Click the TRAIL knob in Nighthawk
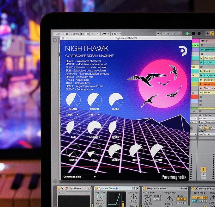Screen dimensions: 215x207 click(x=94, y=151)
